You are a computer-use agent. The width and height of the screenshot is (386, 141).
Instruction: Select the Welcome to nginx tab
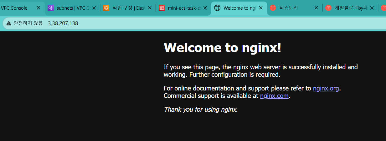pos(239,8)
